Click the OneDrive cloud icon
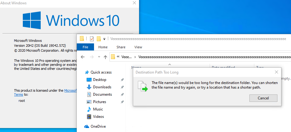 [x=87, y=127]
